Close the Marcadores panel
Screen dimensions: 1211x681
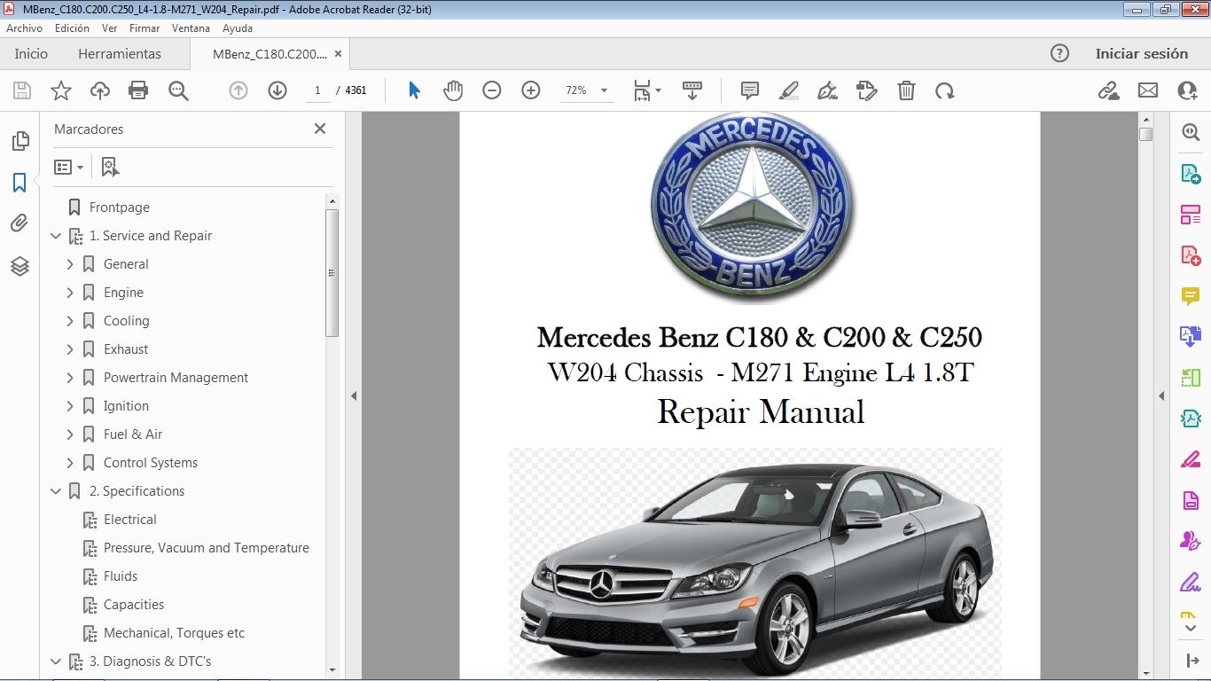319,129
